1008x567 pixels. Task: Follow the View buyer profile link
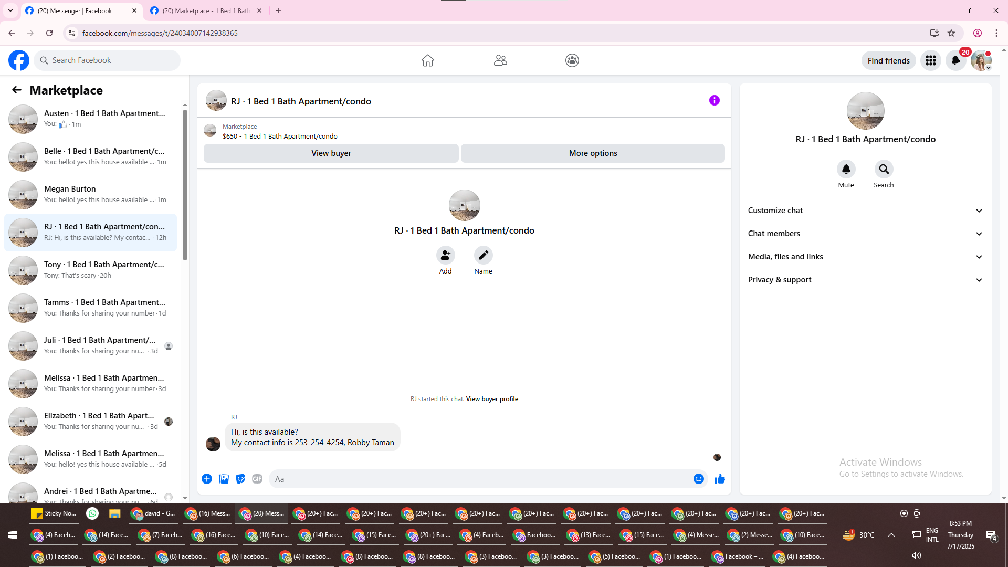click(x=492, y=399)
